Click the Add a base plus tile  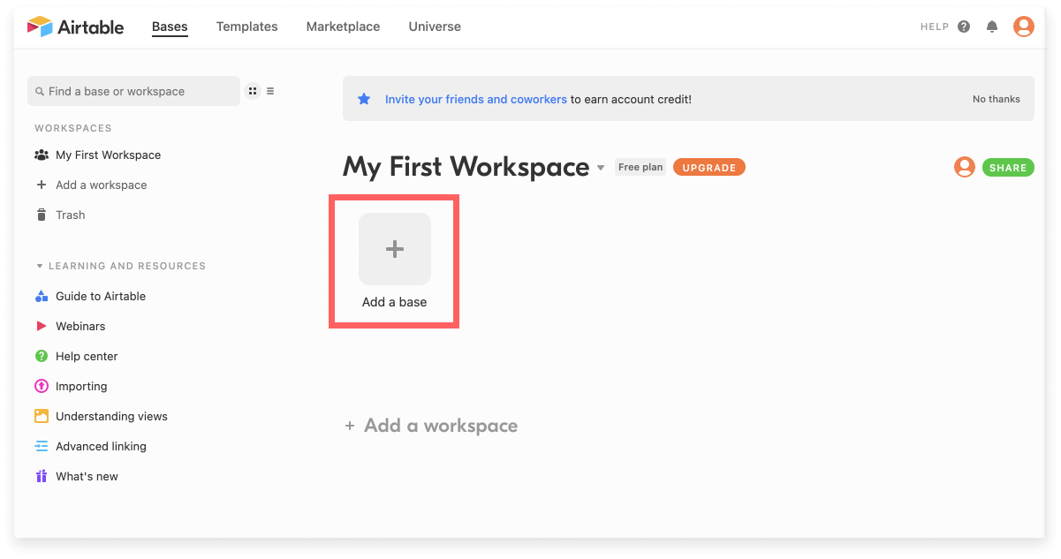(x=395, y=249)
